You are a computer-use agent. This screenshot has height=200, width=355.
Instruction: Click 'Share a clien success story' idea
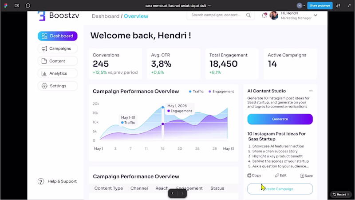(x=275, y=151)
